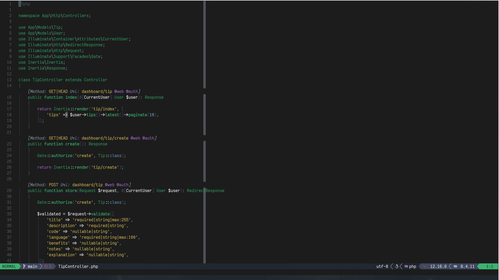Click the red Laravel logo icon
The image size is (499, 280).
(425, 266)
